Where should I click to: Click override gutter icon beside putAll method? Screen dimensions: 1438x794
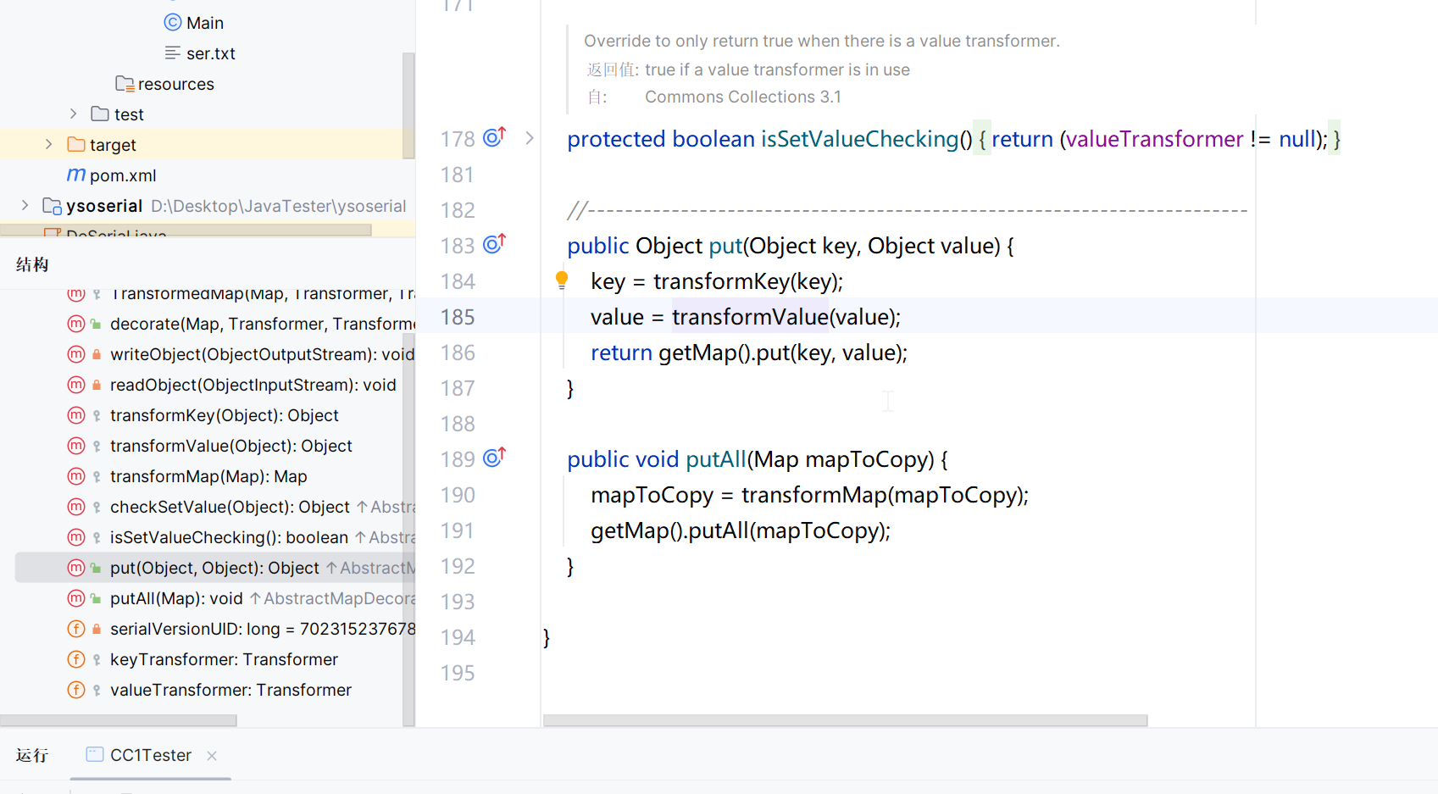[x=493, y=458]
